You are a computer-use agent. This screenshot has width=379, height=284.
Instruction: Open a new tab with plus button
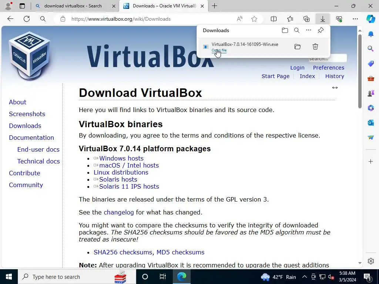click(x=214, y=6)
